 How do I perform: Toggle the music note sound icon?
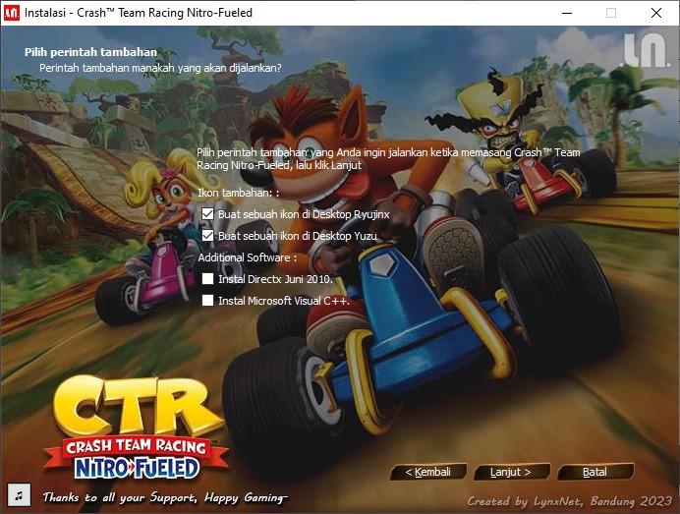(x=18, y=494)
